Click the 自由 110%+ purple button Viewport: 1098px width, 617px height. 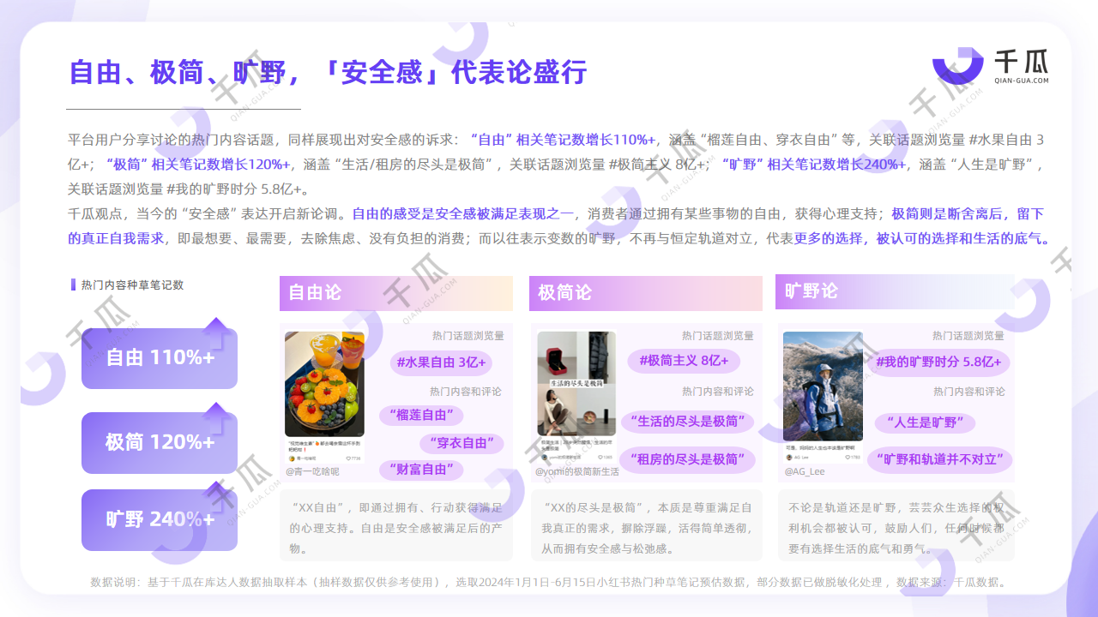[160, 358]
